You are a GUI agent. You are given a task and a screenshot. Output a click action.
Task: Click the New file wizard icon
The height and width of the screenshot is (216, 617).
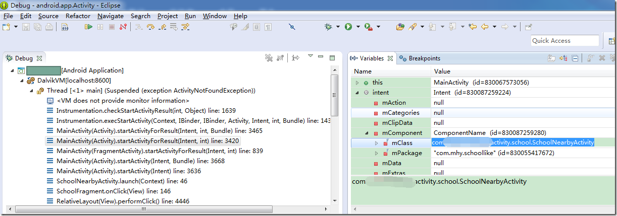7,27
